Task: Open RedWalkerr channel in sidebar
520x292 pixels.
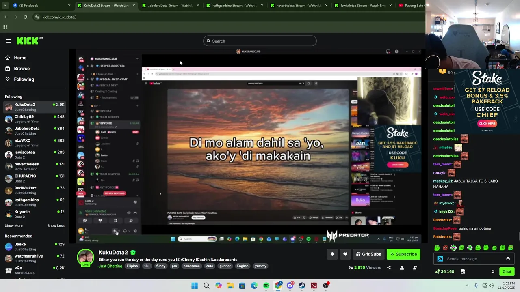Action: pos(35,190)
